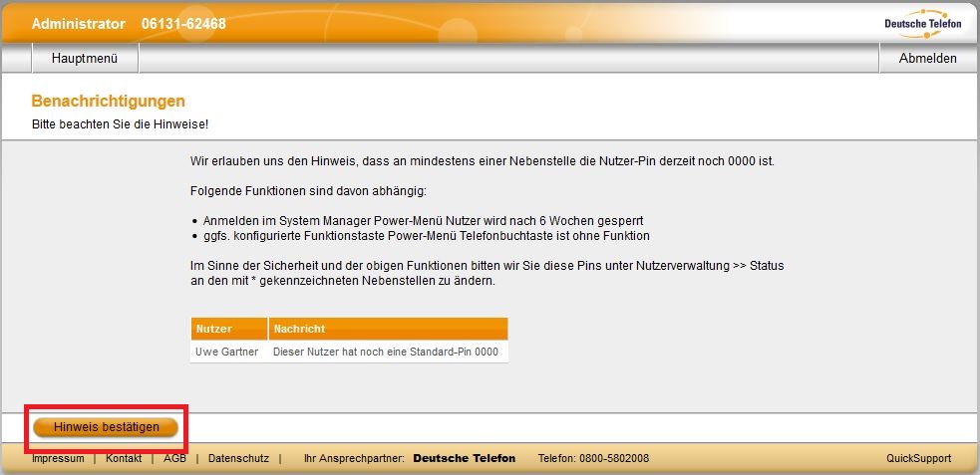Select the Nutzer column header
This screenshot has height=475, width=980.
click(229, 329)
